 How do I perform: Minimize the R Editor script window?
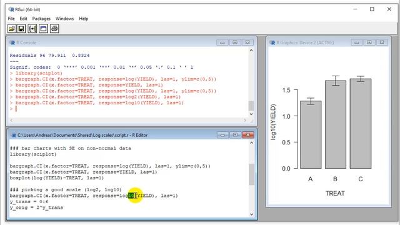point(222,135)
